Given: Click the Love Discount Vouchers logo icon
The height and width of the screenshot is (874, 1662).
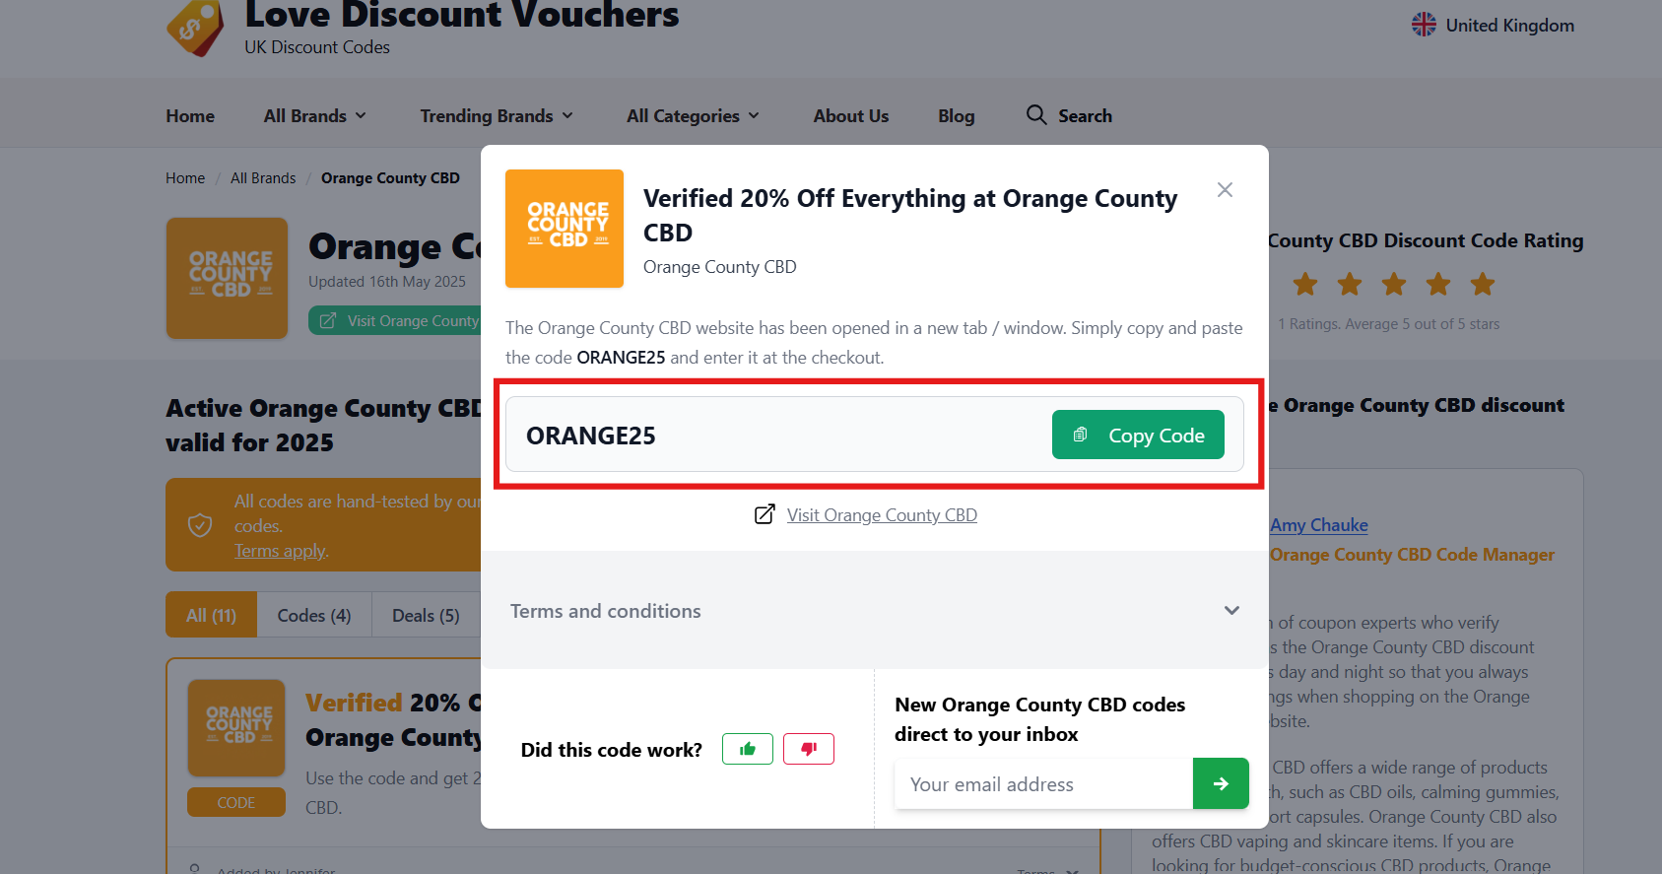Looking at the screenshot, I should point(196,28).
